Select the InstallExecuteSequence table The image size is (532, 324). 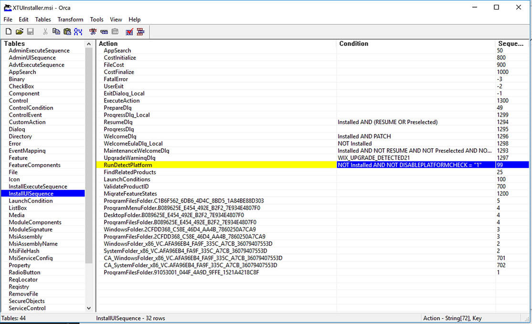tap(38, 187)
